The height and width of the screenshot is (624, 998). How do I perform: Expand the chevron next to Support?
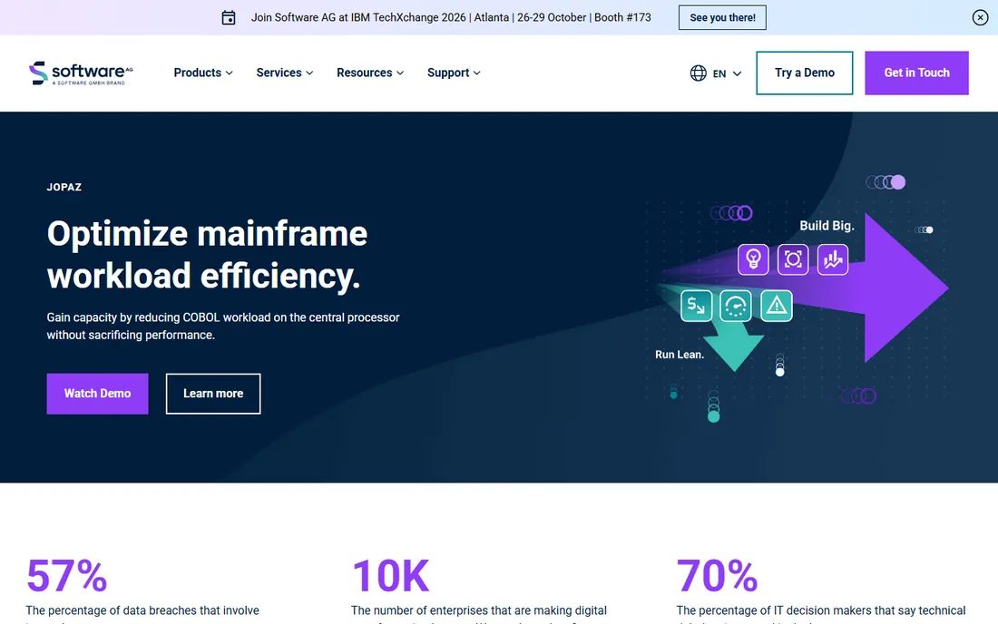point(476,73)
